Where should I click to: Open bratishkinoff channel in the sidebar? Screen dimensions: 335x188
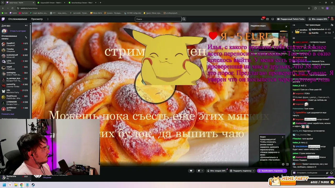coord(15,56)
